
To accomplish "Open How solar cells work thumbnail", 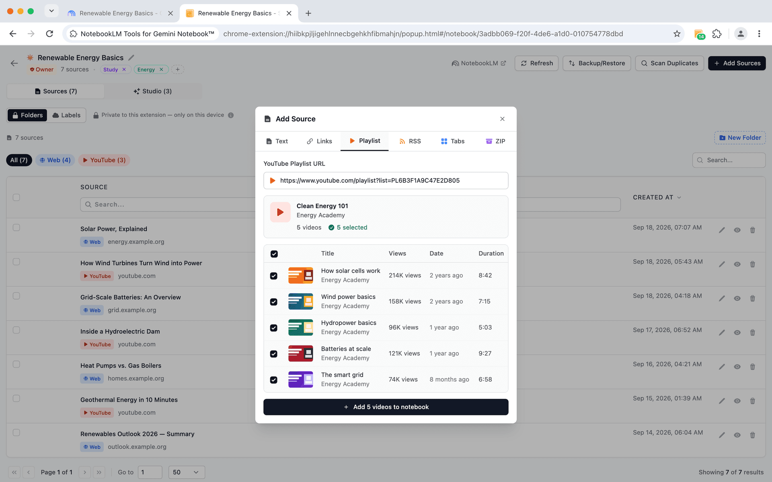I will coord(301,276).
